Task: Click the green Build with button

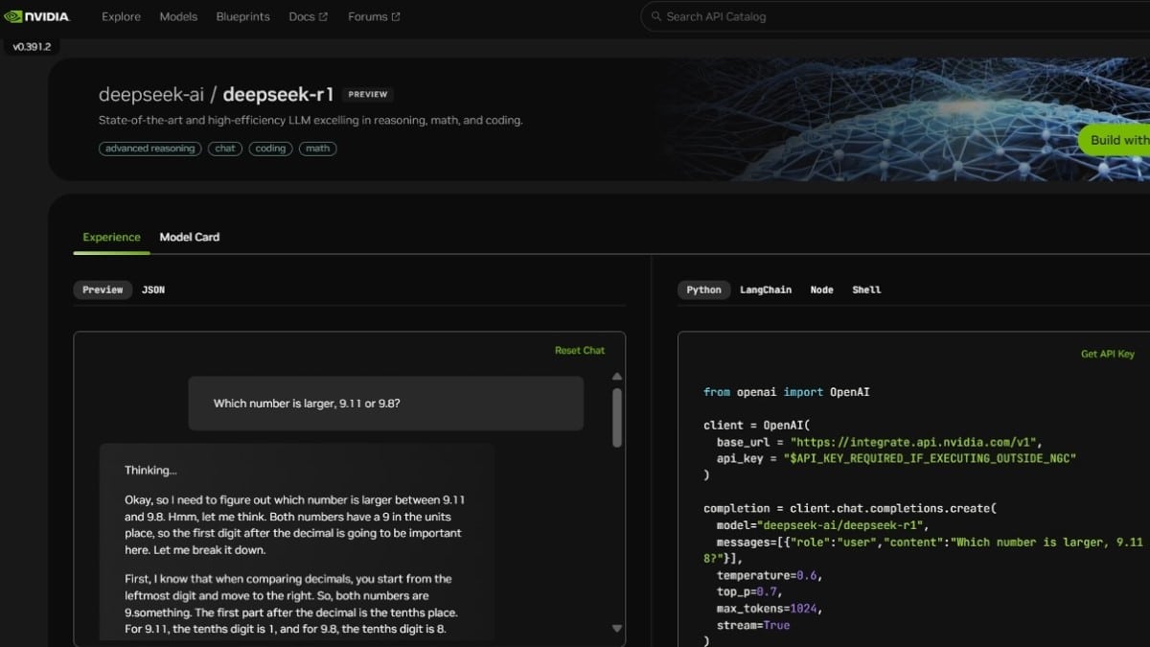Action: (1119, 140)
